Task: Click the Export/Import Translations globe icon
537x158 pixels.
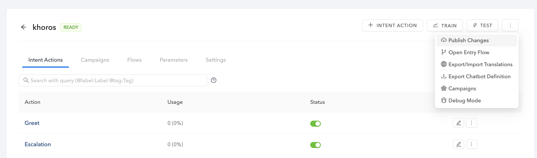Action: point(444,64)
